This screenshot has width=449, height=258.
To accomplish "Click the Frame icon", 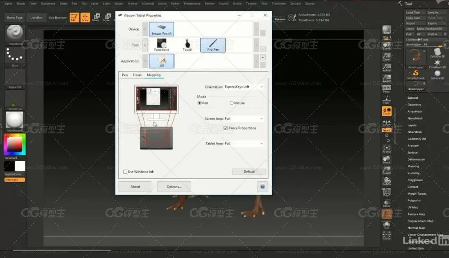I will [386, 149].
